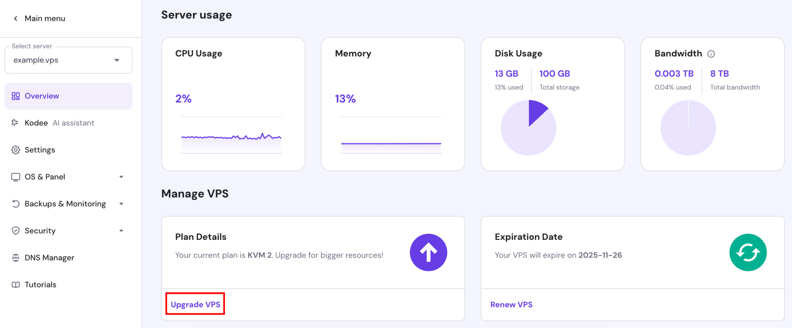The height and width of the screenshot is (328, 792).
Task: Click the Disk Usage pie chart
Action: click(528, 128)
